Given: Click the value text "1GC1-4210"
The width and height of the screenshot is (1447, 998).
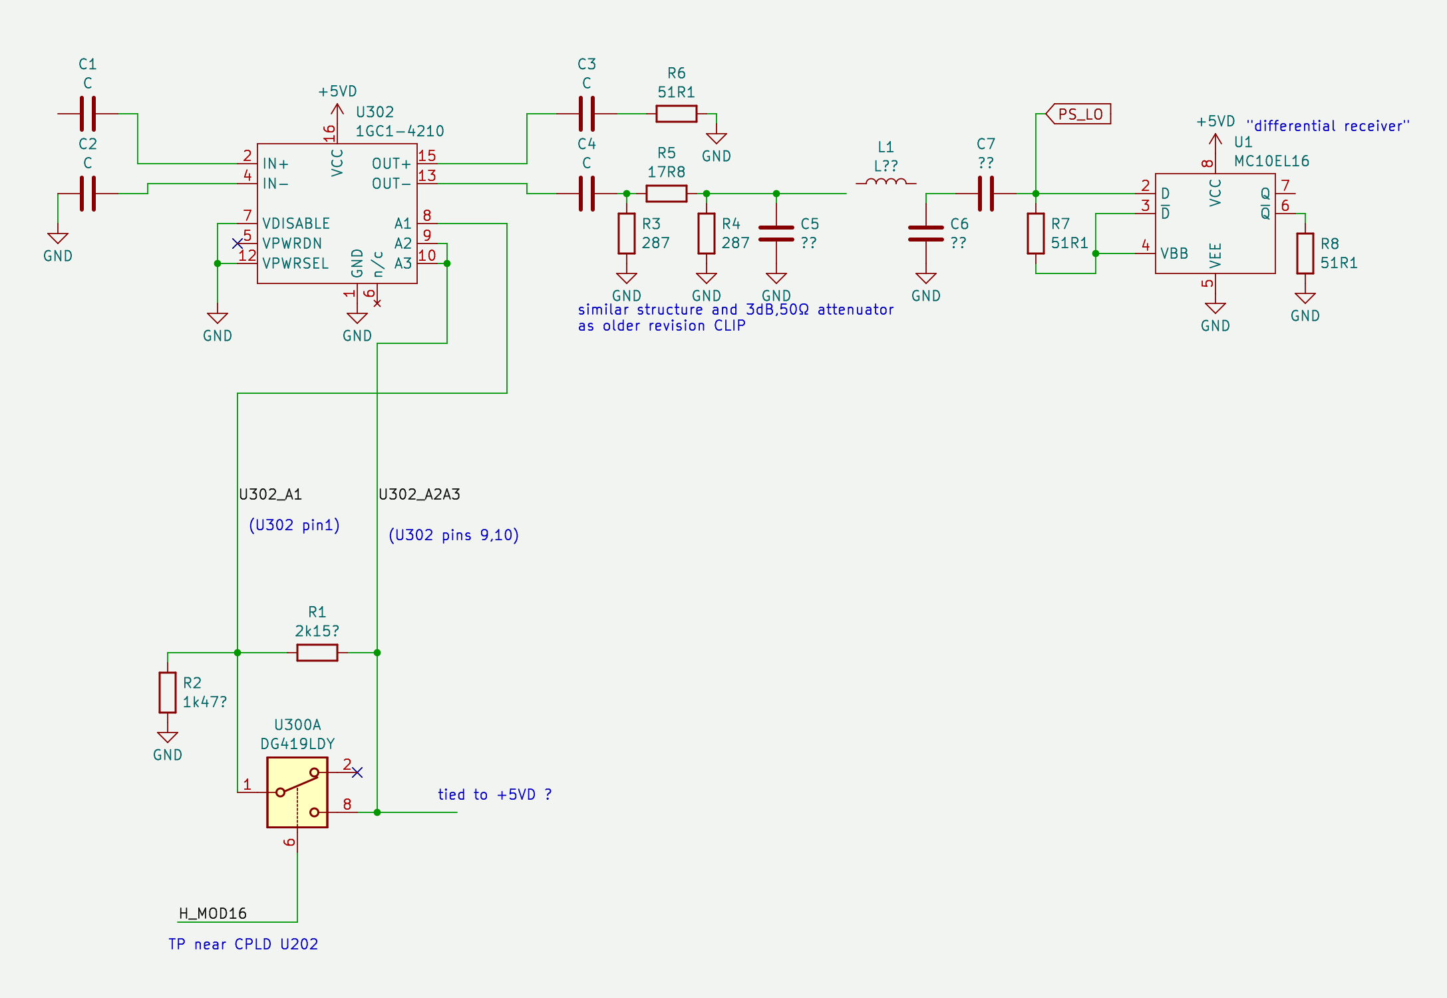Looking at the screenshot, I should (x=400, y=131).
